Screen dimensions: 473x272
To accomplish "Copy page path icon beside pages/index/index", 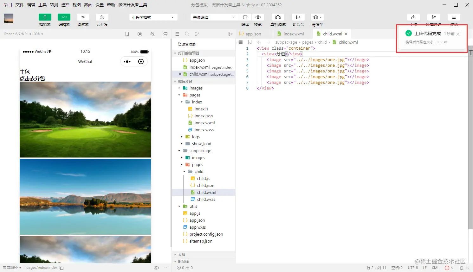I will coord(62,268).
